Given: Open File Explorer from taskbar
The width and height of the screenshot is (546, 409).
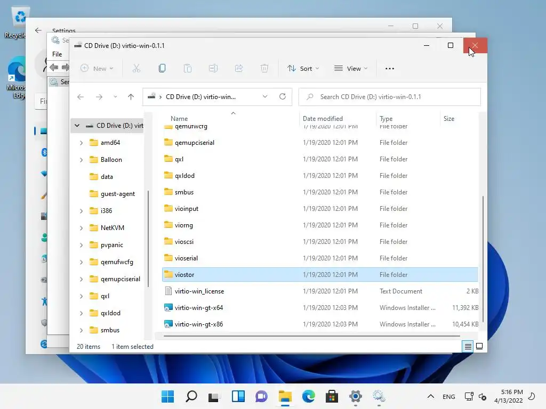Looking at the screenshot, I should point(285,396).
